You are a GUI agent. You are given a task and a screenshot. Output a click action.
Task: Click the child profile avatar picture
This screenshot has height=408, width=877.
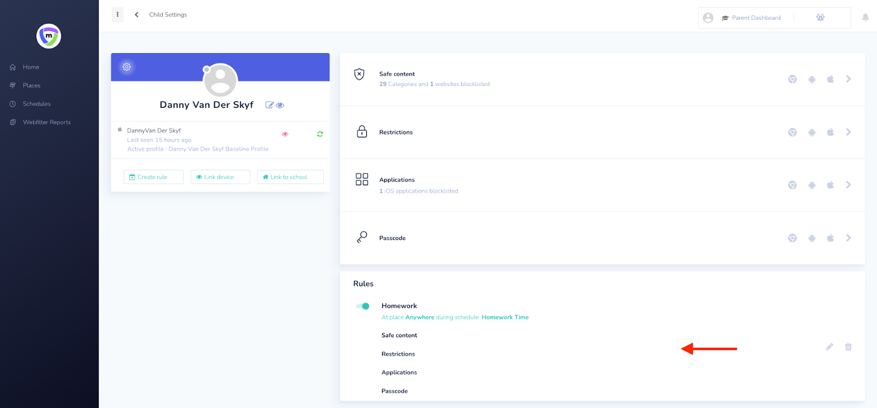[x=220, y=80]
